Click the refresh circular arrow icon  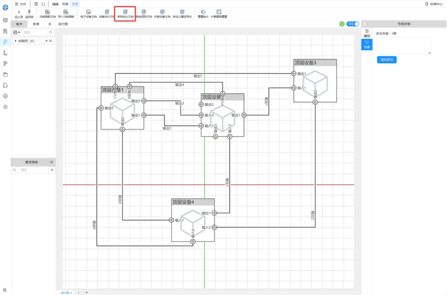(43, 4)
